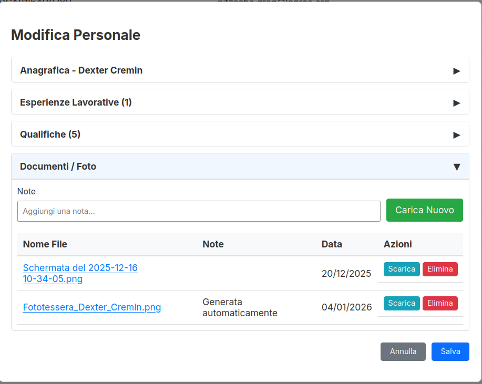482x384 pixels.
Task: Click the Qualifiche (5) header title
Action: 50,134
